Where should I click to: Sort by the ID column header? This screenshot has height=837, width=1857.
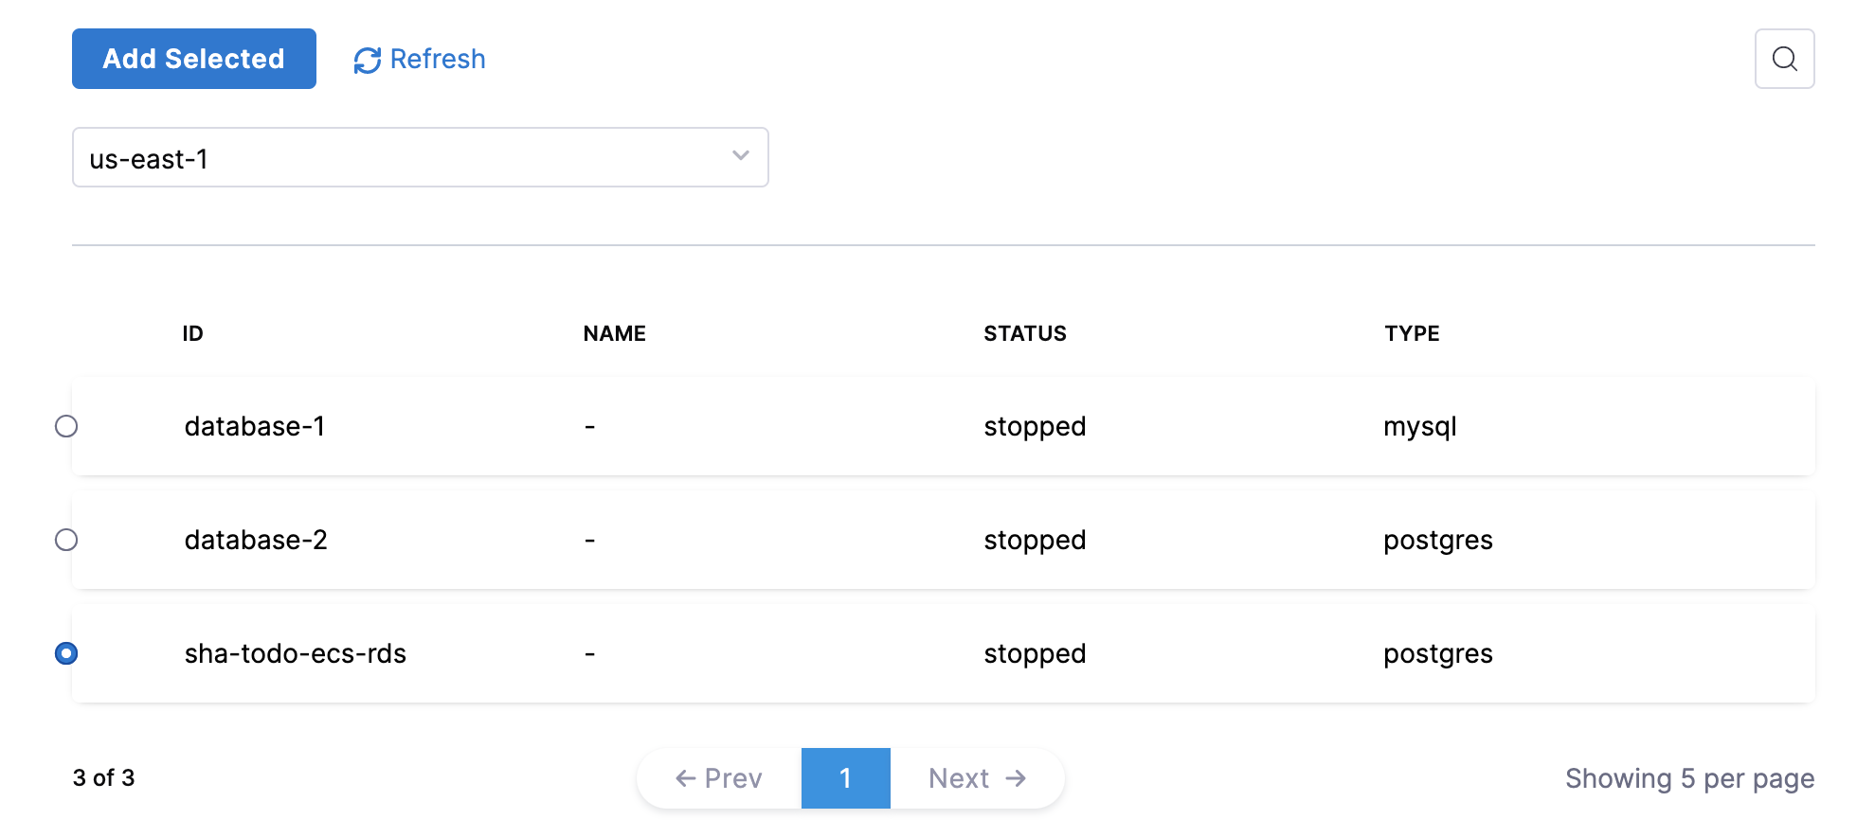pyautogui.click(x=192, y=333)
